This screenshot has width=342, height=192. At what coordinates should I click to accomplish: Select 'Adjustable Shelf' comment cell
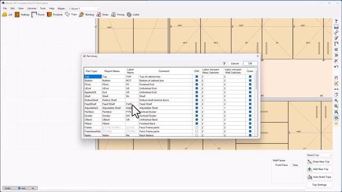pyautogui.click(x=165, y=108)
